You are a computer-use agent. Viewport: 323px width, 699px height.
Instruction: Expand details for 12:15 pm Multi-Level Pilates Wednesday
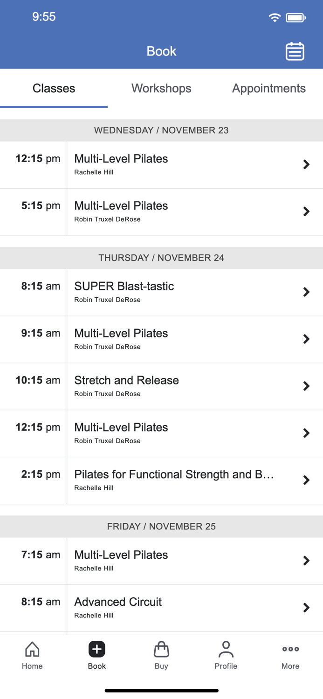306,164
